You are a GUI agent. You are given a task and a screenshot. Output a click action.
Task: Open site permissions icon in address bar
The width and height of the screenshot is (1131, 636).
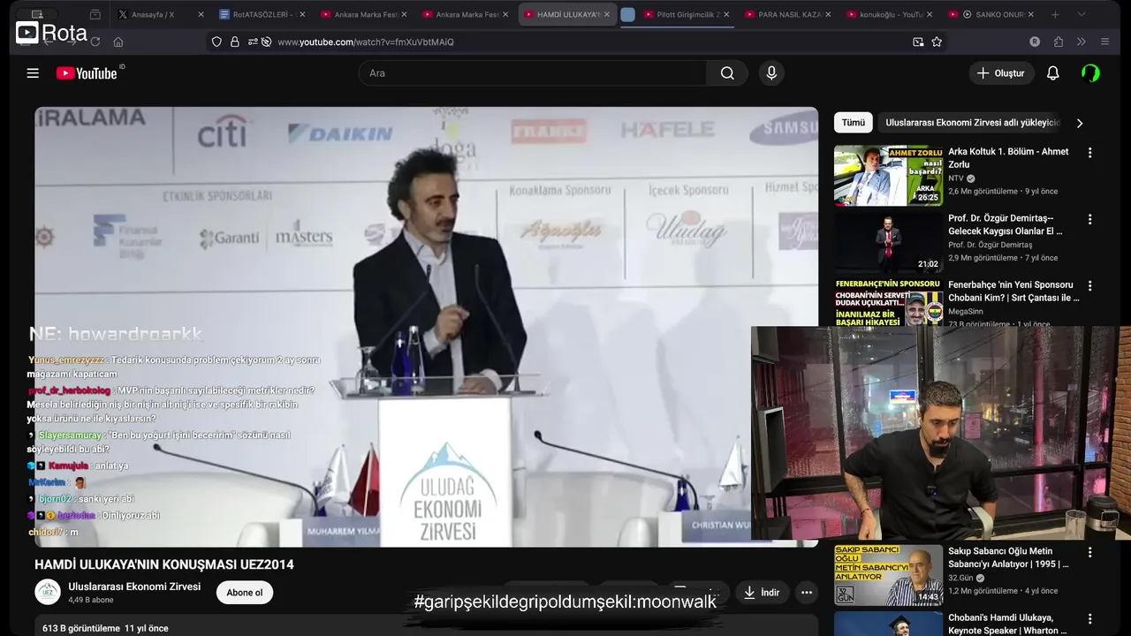pos(253,42)
